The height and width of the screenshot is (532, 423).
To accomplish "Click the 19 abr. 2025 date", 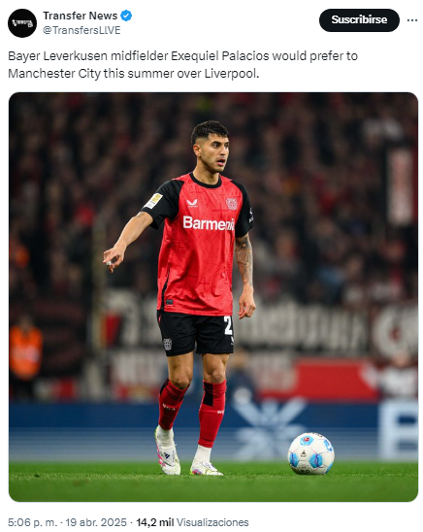I will pyautogui.click(x=96, y=522).
